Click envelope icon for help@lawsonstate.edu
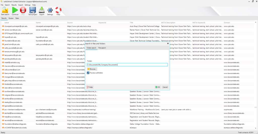This screenshot has width=258, height=134. pyautogui.click(x=3, y=117)
